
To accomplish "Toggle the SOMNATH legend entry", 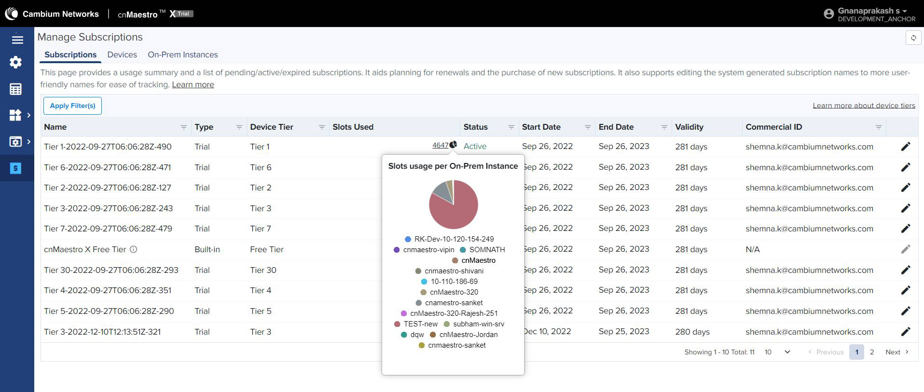I will click(x=482, y=250).
